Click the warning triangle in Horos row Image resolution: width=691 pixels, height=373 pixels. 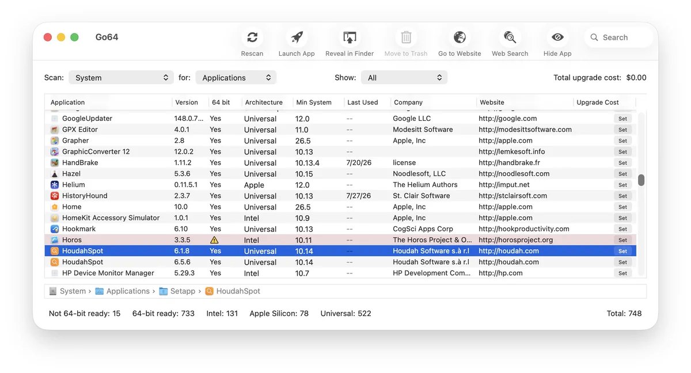coord(214,240)
